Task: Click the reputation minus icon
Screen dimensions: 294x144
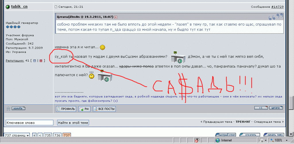Action: [41, 61]
